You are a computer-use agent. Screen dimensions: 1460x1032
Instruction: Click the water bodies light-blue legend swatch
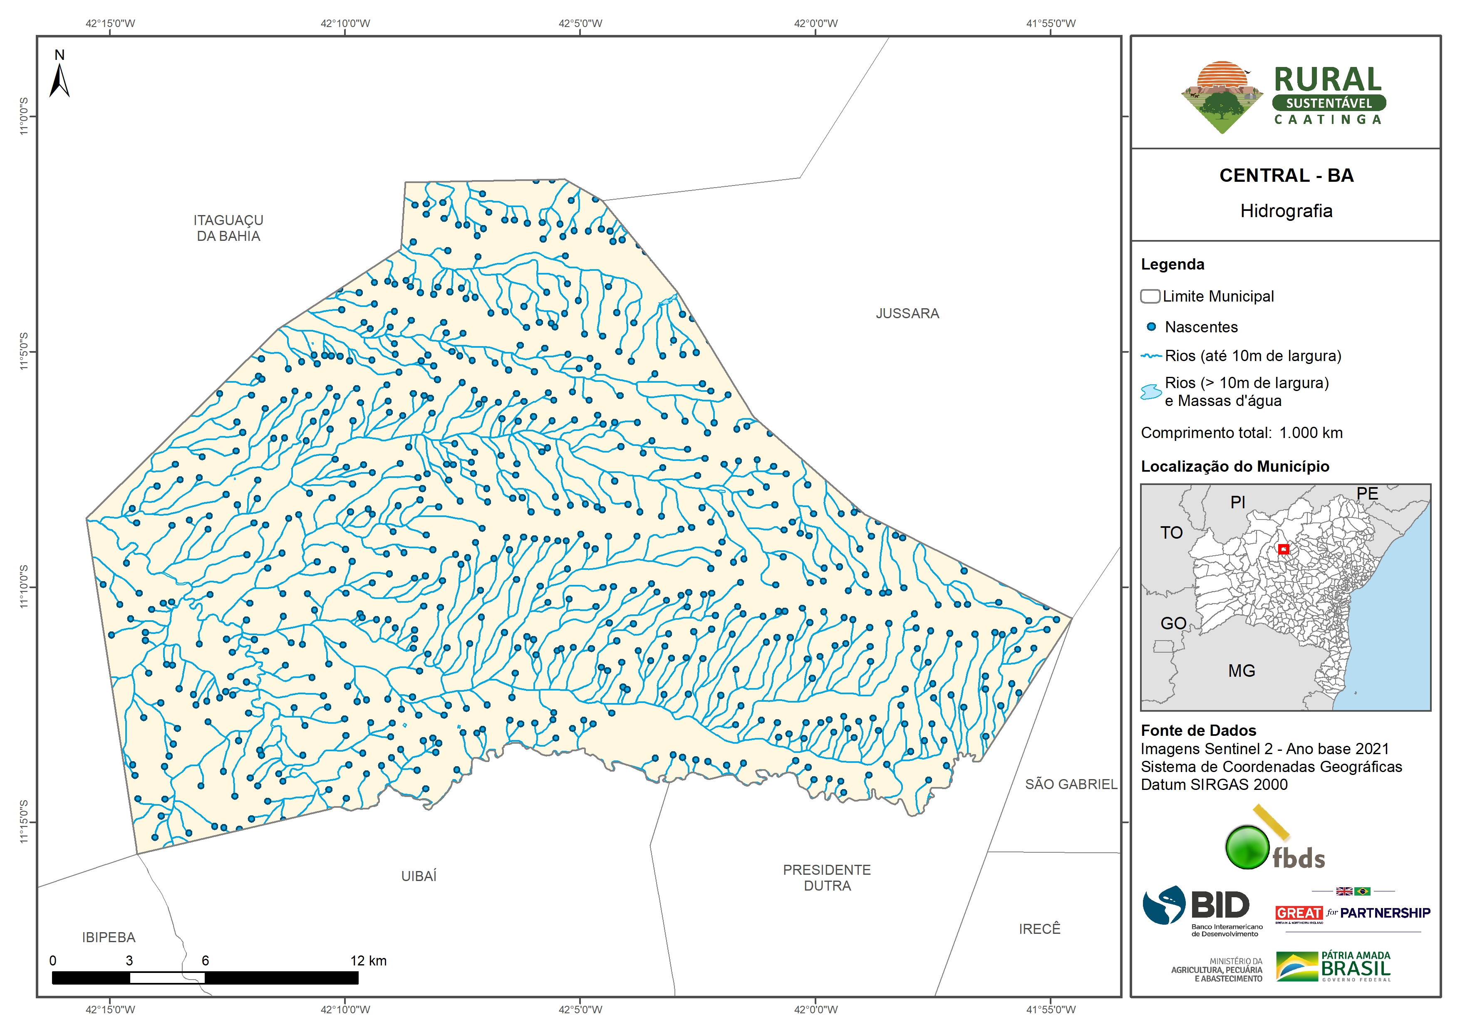pyautogui.click(x=1150, y=392)
